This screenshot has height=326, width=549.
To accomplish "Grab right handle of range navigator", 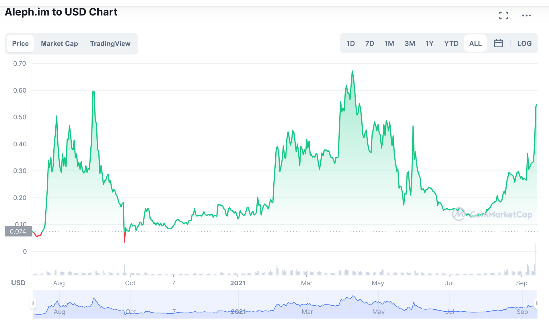I will tap(537, 303).
